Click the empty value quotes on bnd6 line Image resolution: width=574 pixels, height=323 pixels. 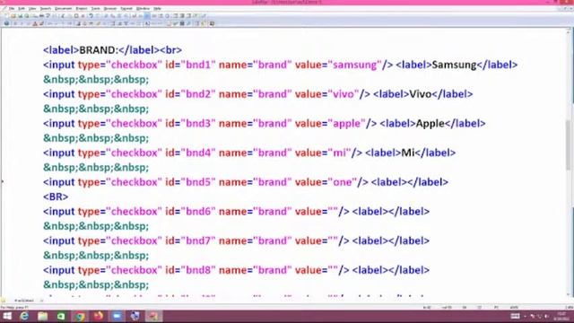(x=333, y=212)
